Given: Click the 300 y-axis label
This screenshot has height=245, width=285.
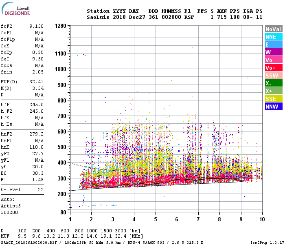Looking at the screenshot, I should [x=62, y=178].
